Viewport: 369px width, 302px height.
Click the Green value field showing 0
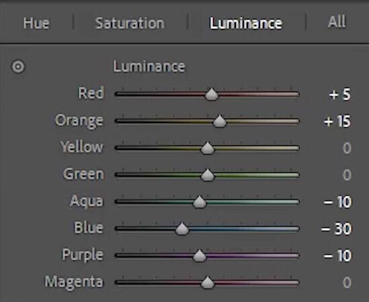point(347,175)
